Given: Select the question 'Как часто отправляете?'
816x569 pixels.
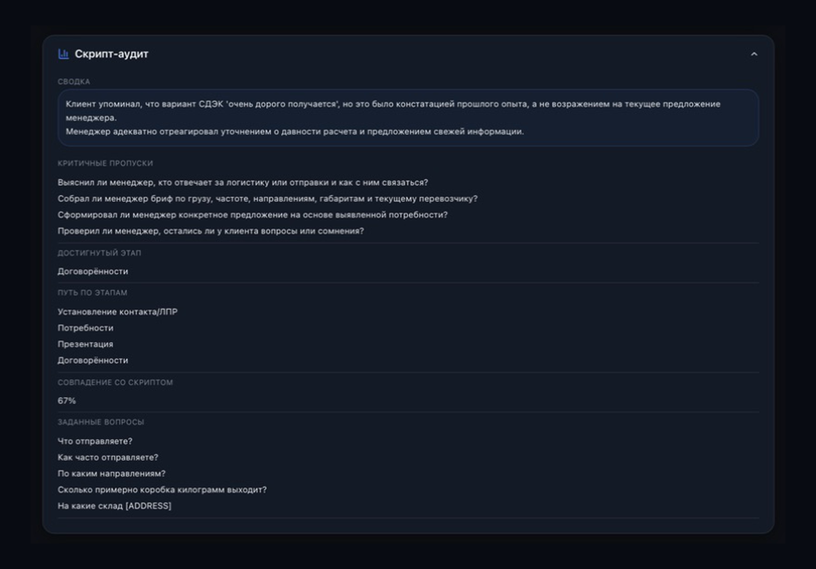Looking at the screenshot, I should [x=108, y=457].
